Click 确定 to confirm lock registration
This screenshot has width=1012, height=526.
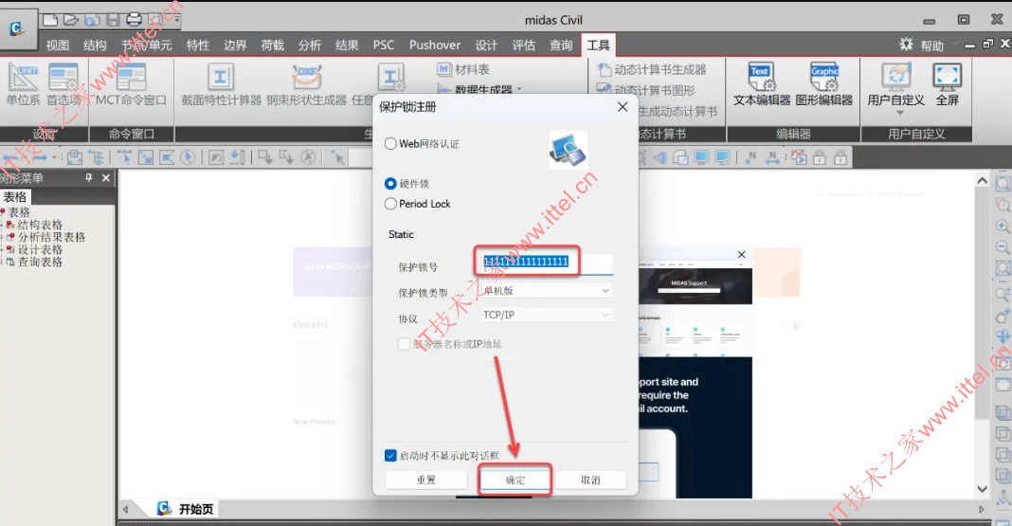coord(515,480)
